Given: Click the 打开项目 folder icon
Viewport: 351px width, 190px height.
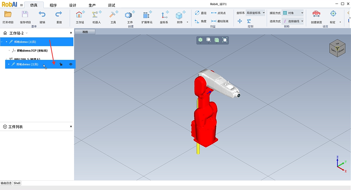Looking at the screenshot, I should [8, 15].
